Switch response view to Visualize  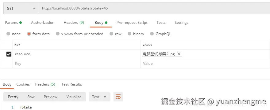point(74,97)
